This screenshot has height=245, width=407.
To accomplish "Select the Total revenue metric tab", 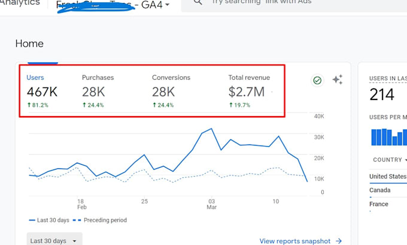I will click(x=249, y=91).
